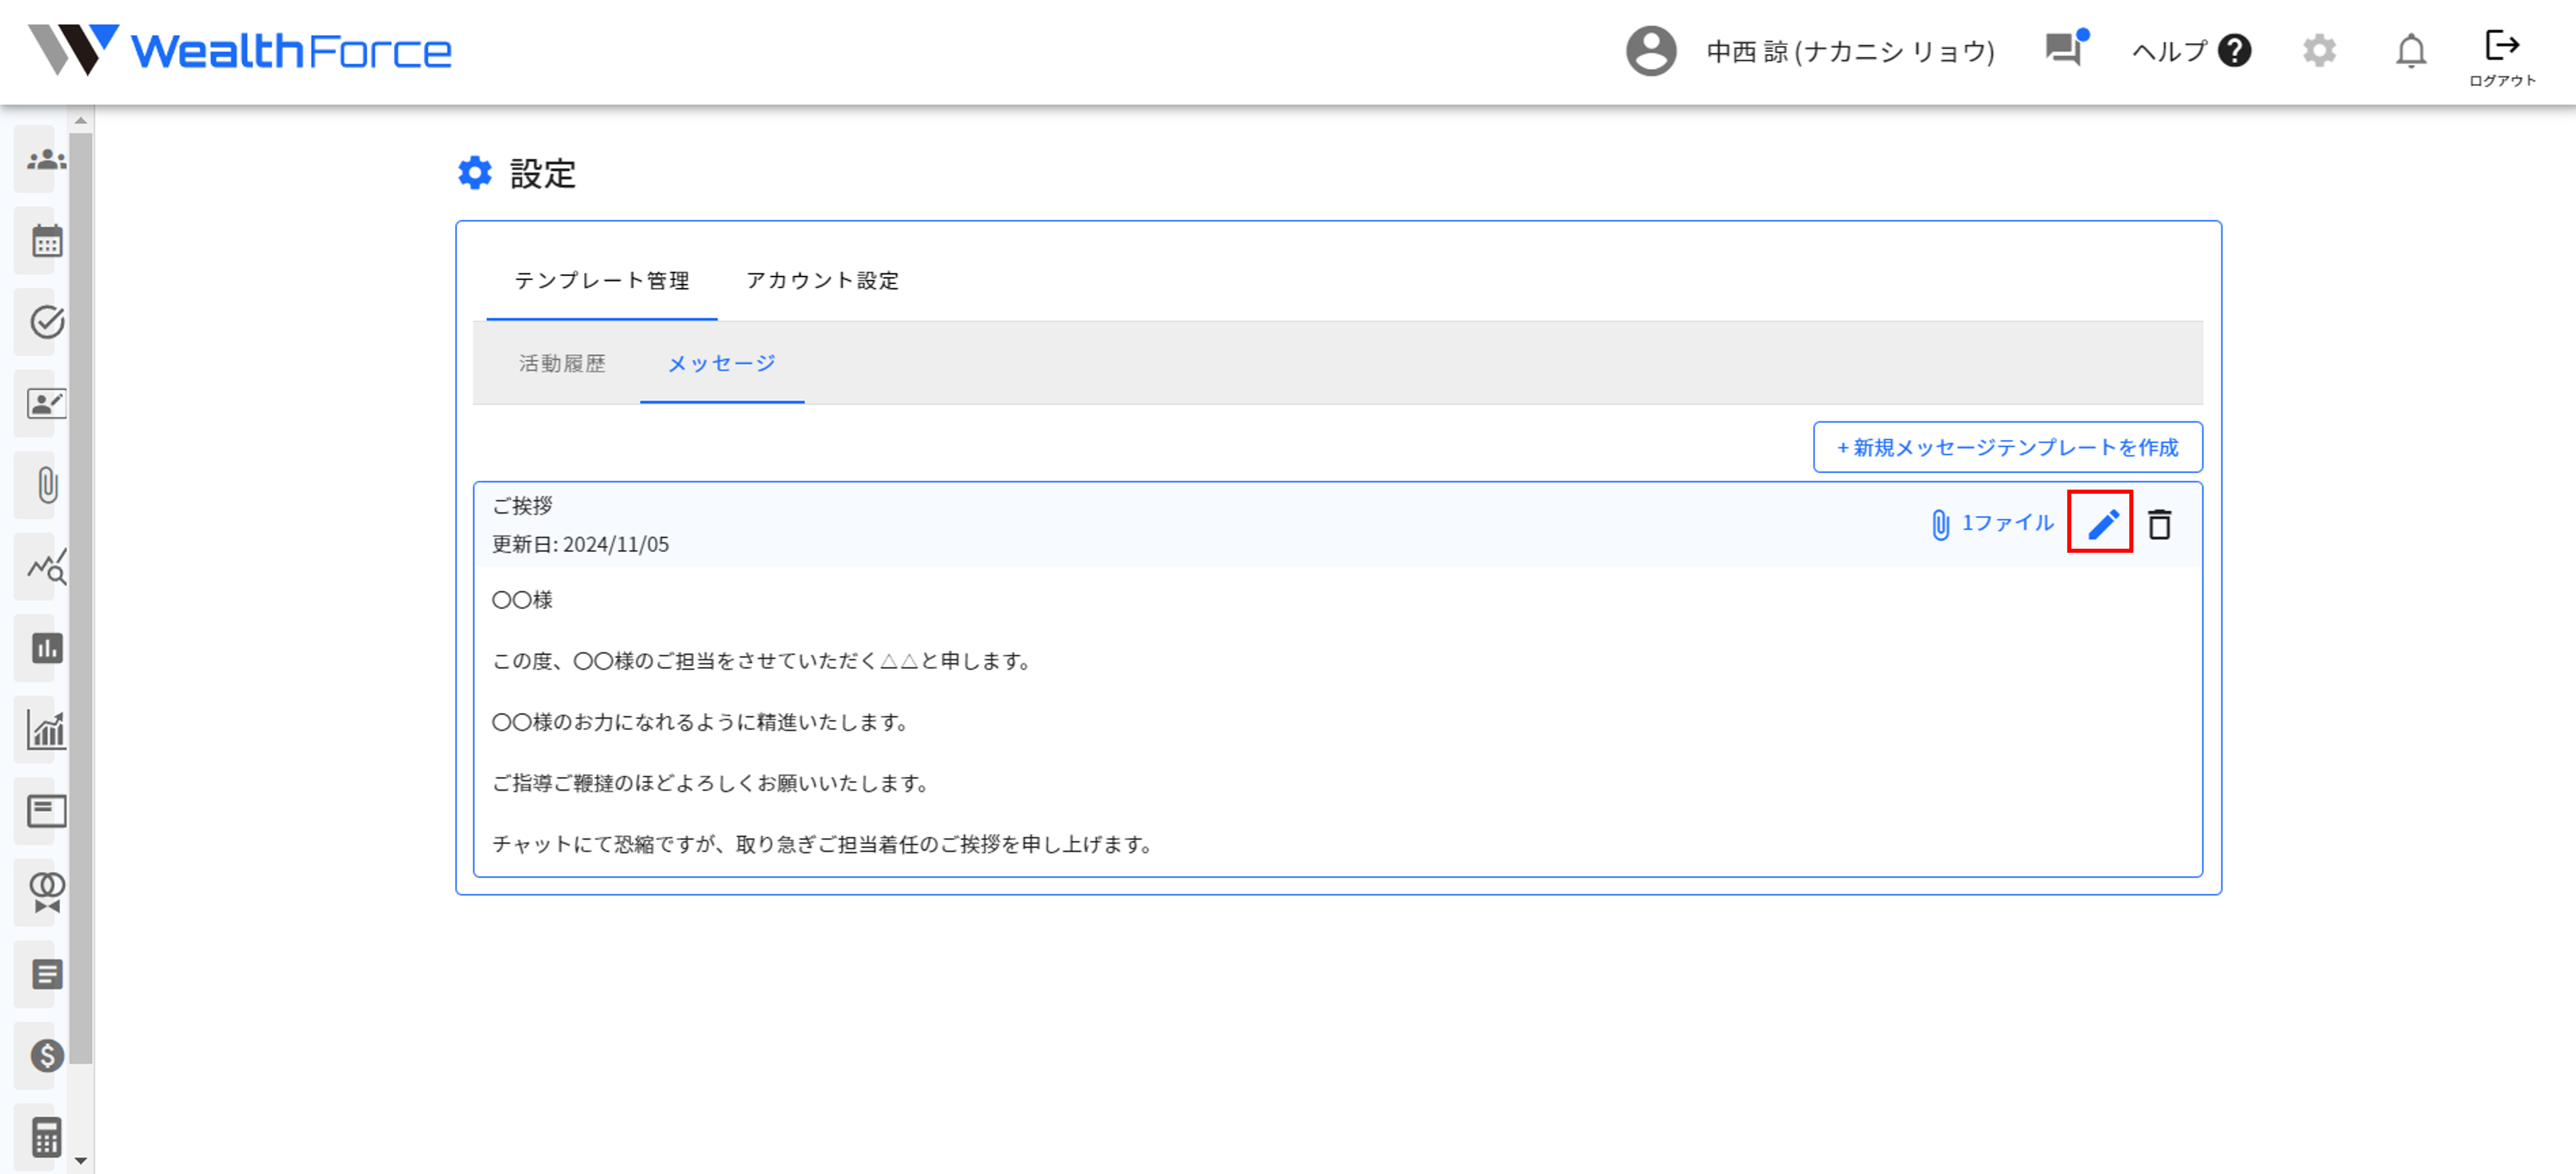Click 新規メッセージテンプレートを作成 button

(2007, 447)
